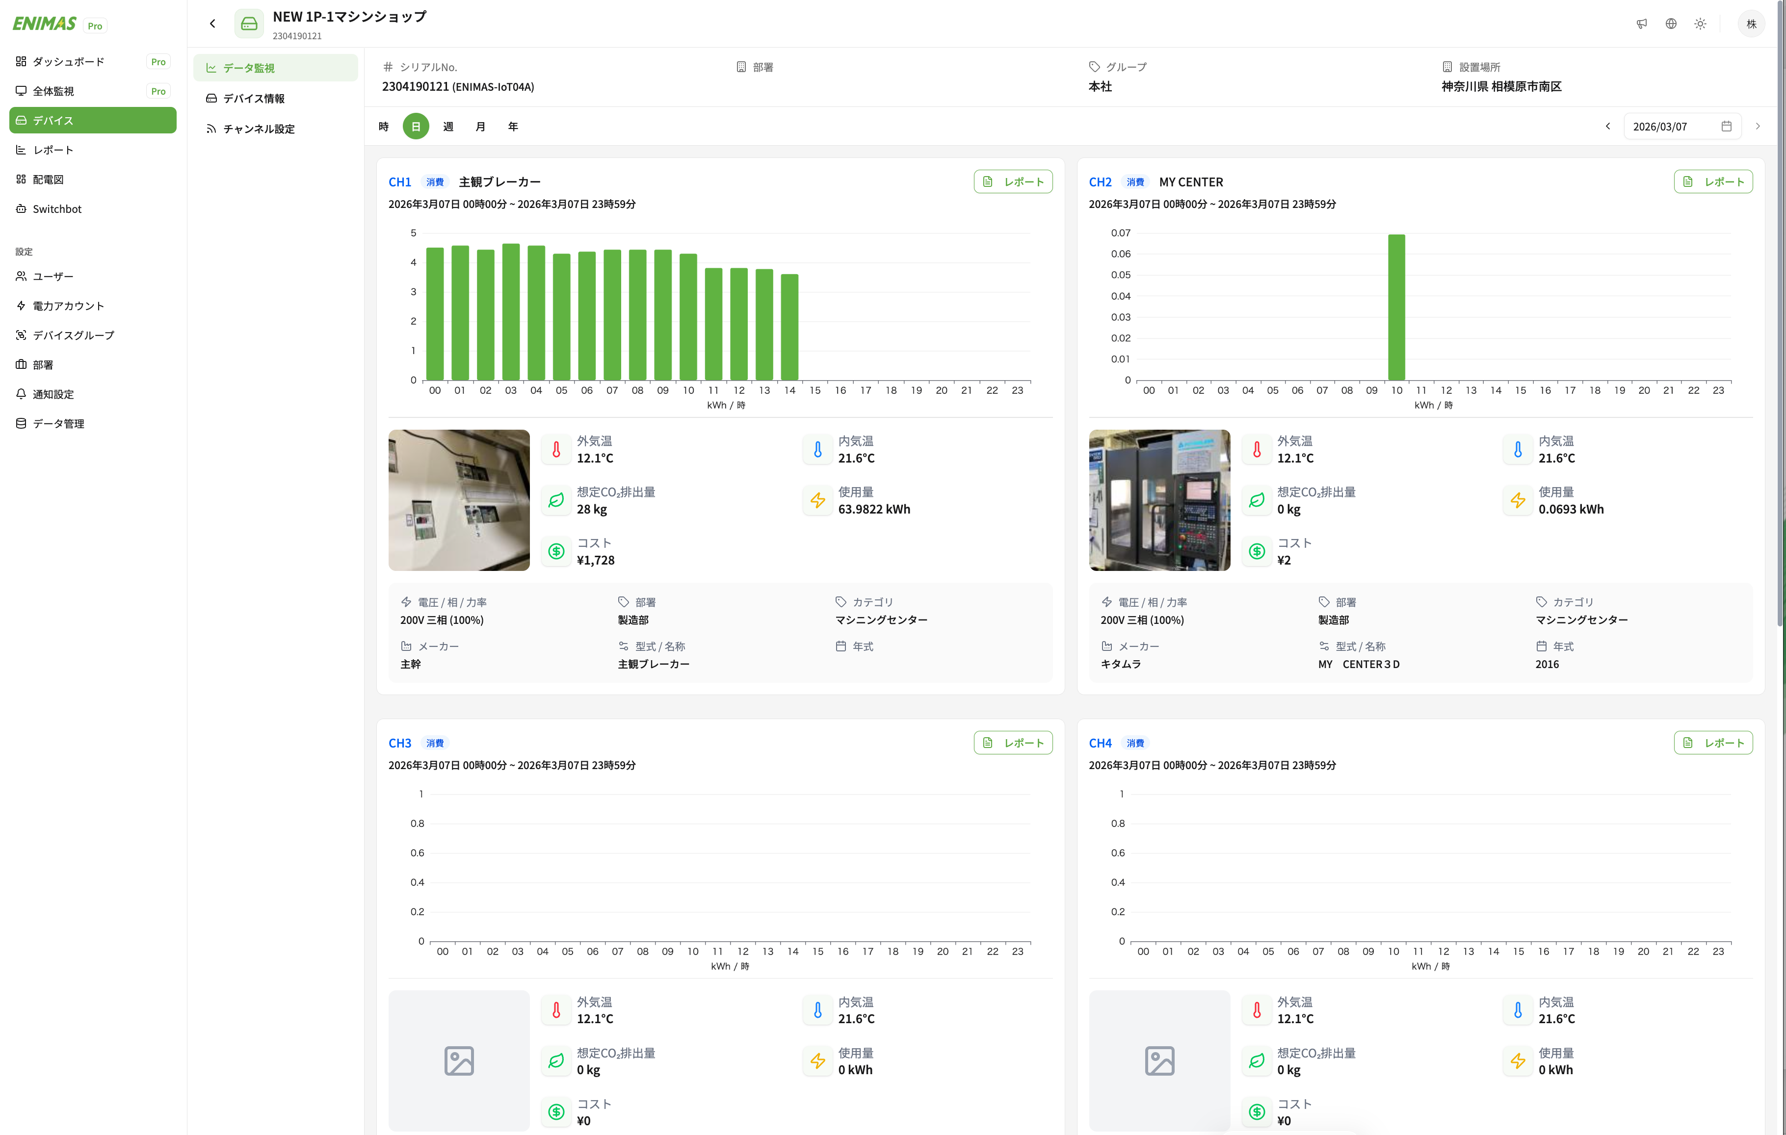Click the ENIMAS logo
This screenshot has height=1135, width=1786.
coord(45,24)
